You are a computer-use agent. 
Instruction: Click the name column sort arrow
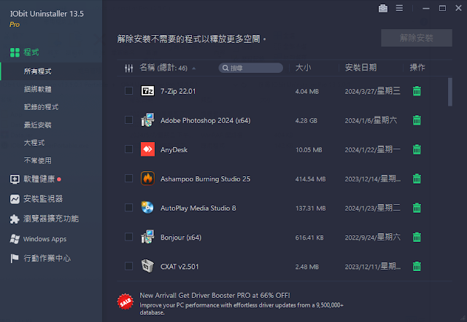194,68
